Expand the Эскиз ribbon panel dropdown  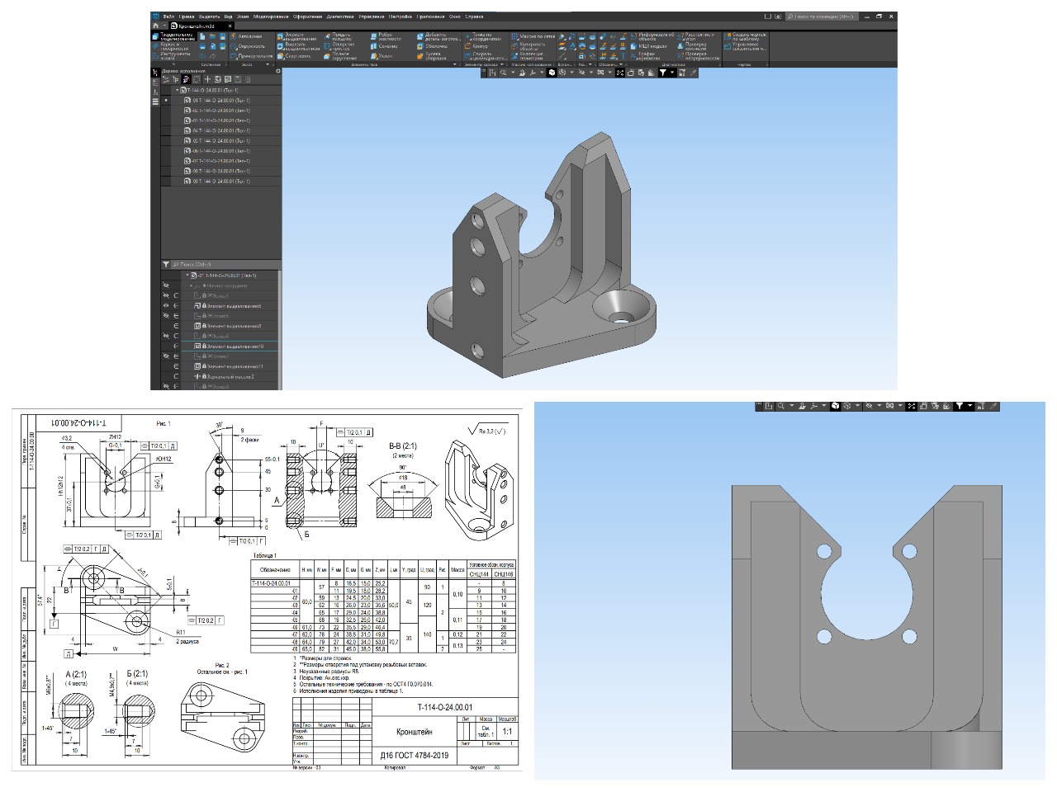tap(268, 64)
